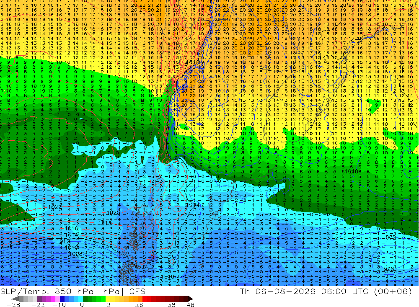419x307 pixels.
Task: Click the dark maroon right arrow of the color scale
Action: click(190, 299)
